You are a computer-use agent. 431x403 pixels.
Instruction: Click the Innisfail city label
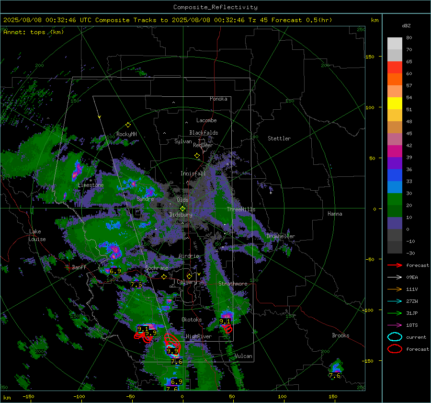193,173
